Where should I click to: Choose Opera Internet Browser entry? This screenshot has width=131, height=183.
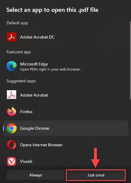[65, 145]
